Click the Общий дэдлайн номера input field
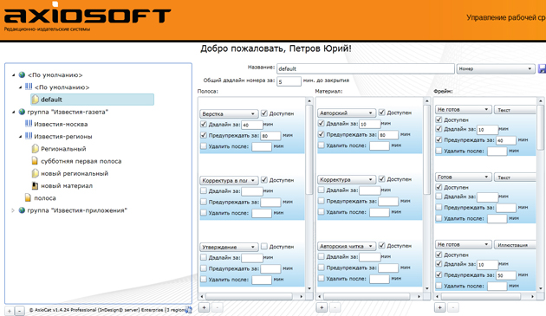Viewport: 546px width, 316px height. click(289, 81)
